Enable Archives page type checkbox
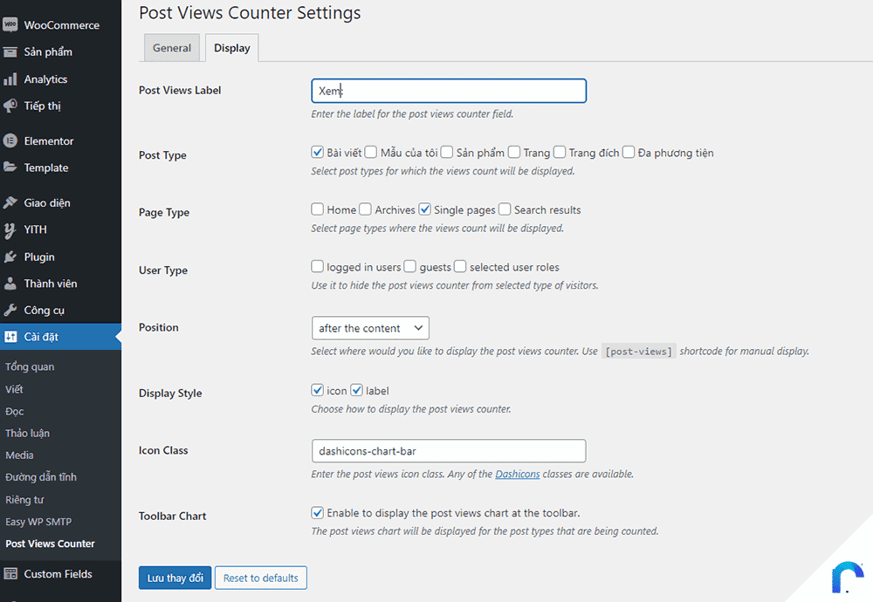The width and height of the screenshot is (873, 602). tap(365, 209)
